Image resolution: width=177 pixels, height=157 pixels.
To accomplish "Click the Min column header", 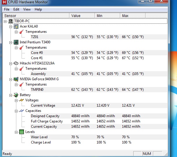I will (x=107, y=16).
